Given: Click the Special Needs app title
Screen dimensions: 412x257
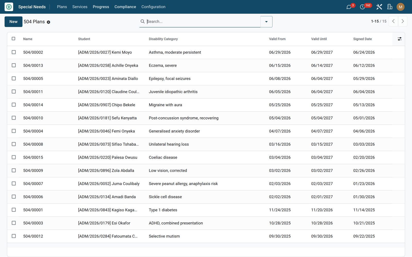Looking at the screenshot, I should pos(32,7).
